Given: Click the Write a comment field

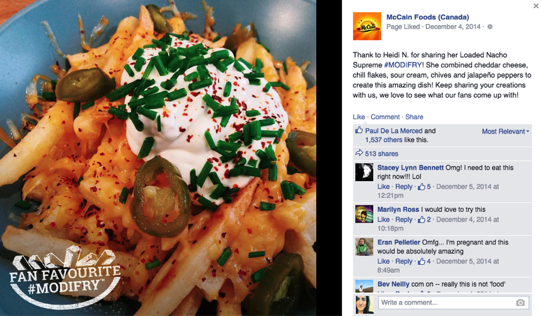Looking at the screenshot, I should point(453,303).
